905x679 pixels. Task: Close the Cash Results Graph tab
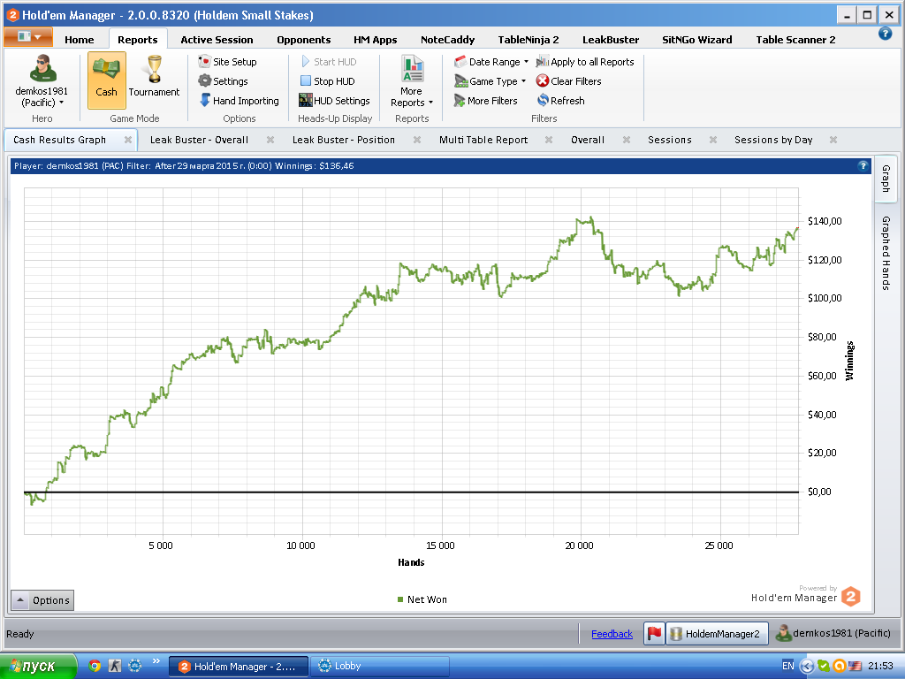[128, 140]
